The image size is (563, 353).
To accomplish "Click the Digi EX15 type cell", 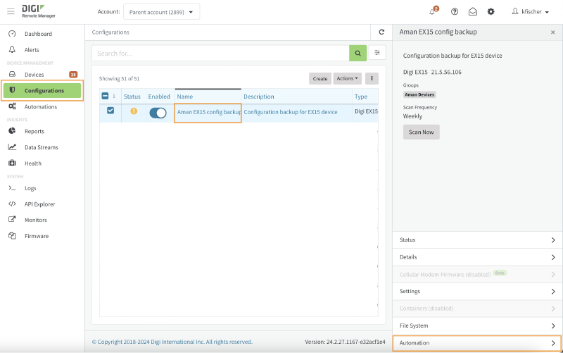I will click(x=366, y=111).
